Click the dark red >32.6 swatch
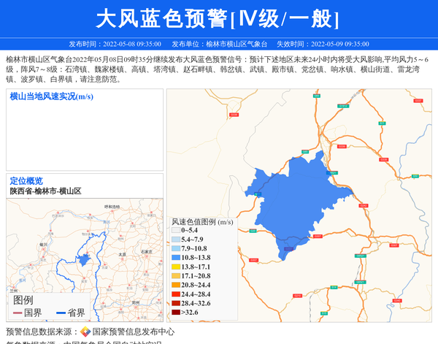Image resolution: width=438 pixels, height=344 pixels. pyautogui.click(x=176, y=312)
